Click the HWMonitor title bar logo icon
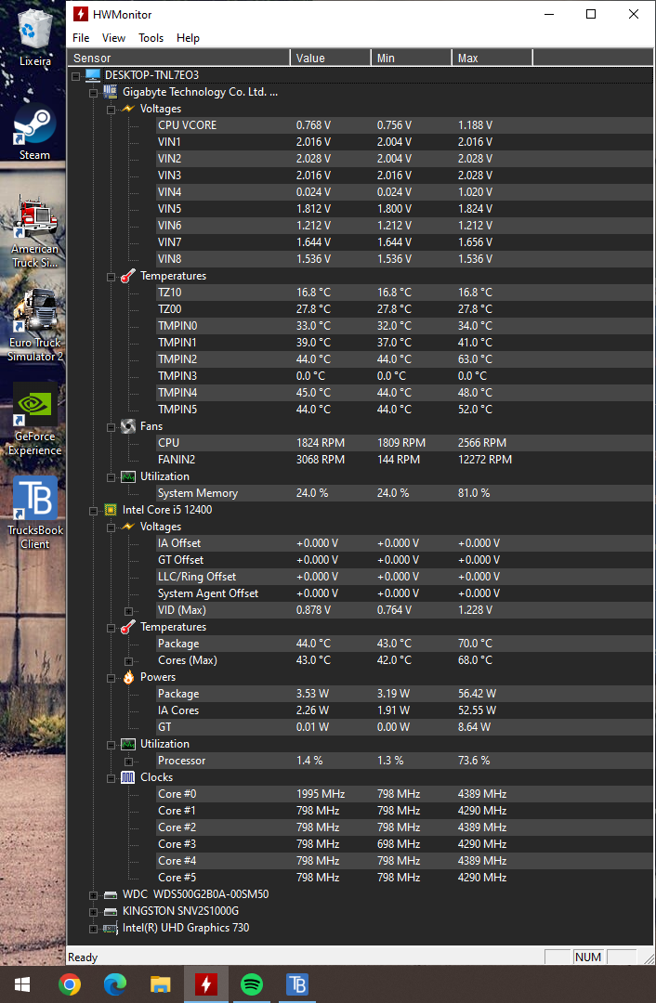656x1003 pixels. [81, 14]
